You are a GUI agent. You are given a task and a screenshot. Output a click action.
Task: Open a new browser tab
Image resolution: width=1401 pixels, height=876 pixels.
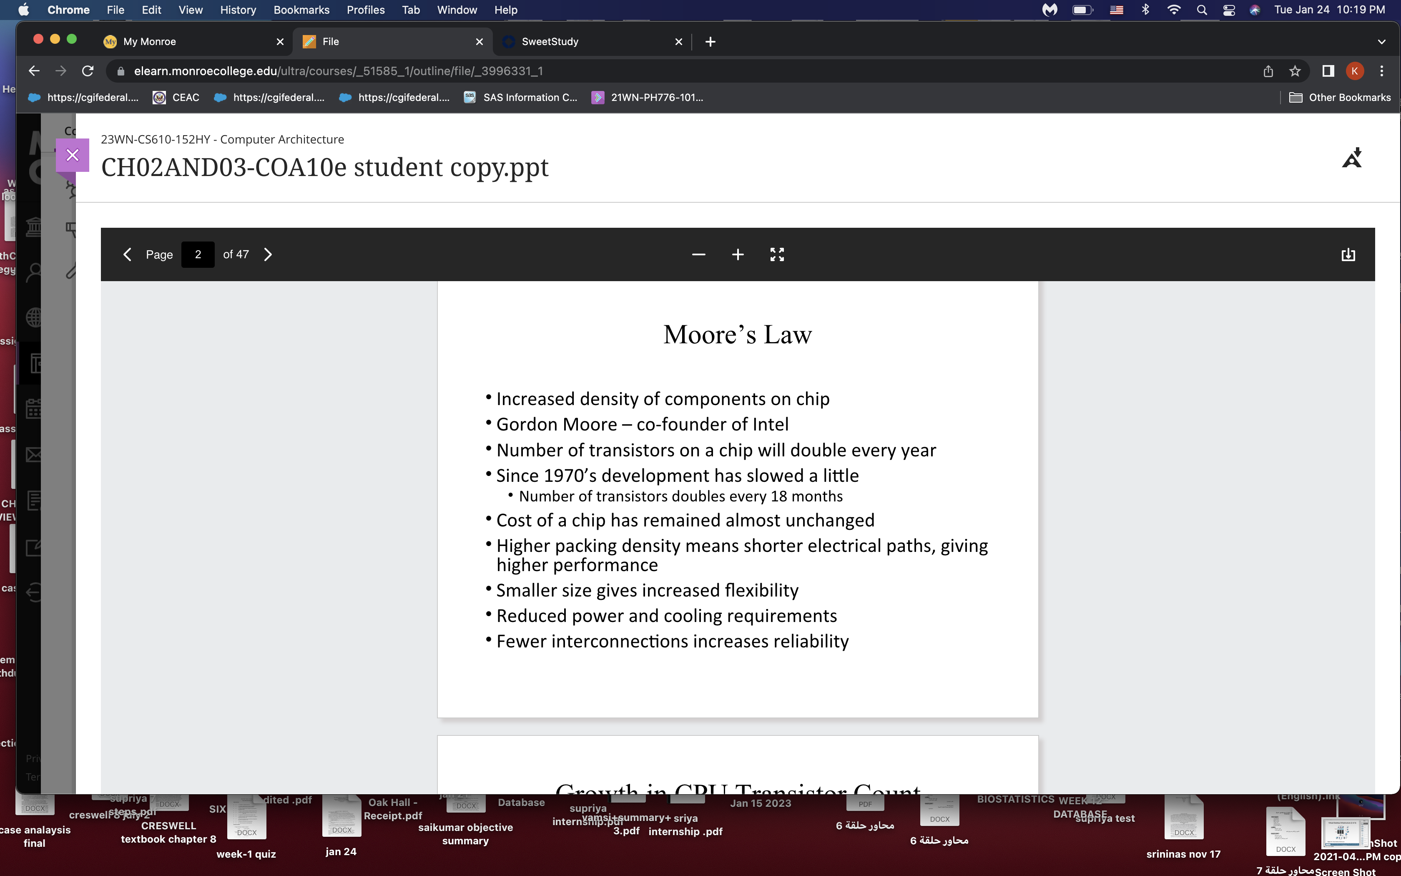point(711,42)
